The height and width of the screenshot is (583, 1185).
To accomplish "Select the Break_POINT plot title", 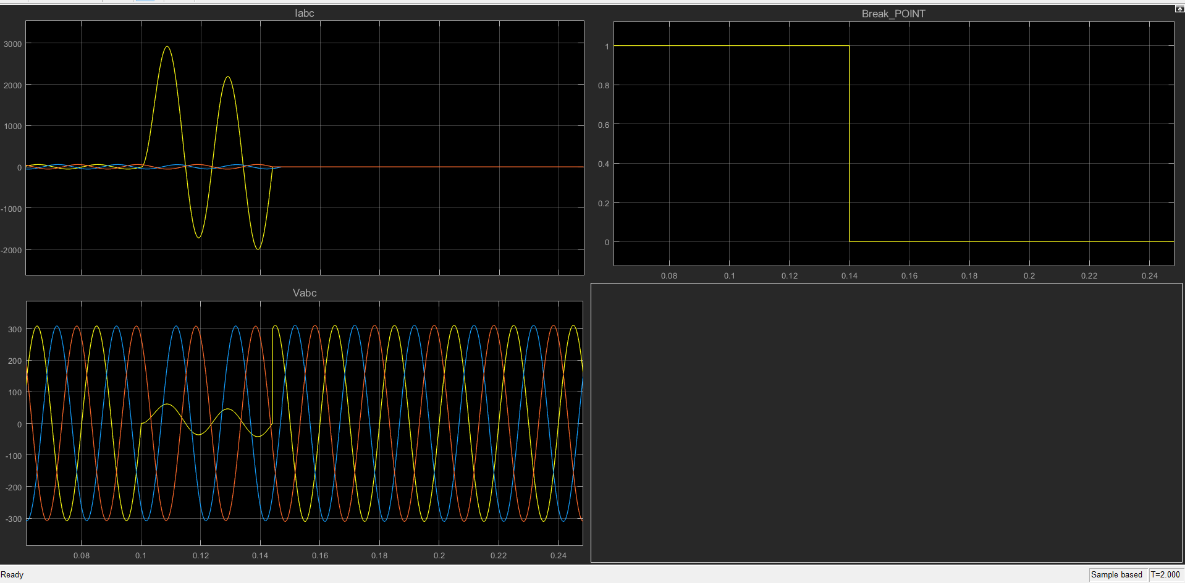I will (893, 14).
